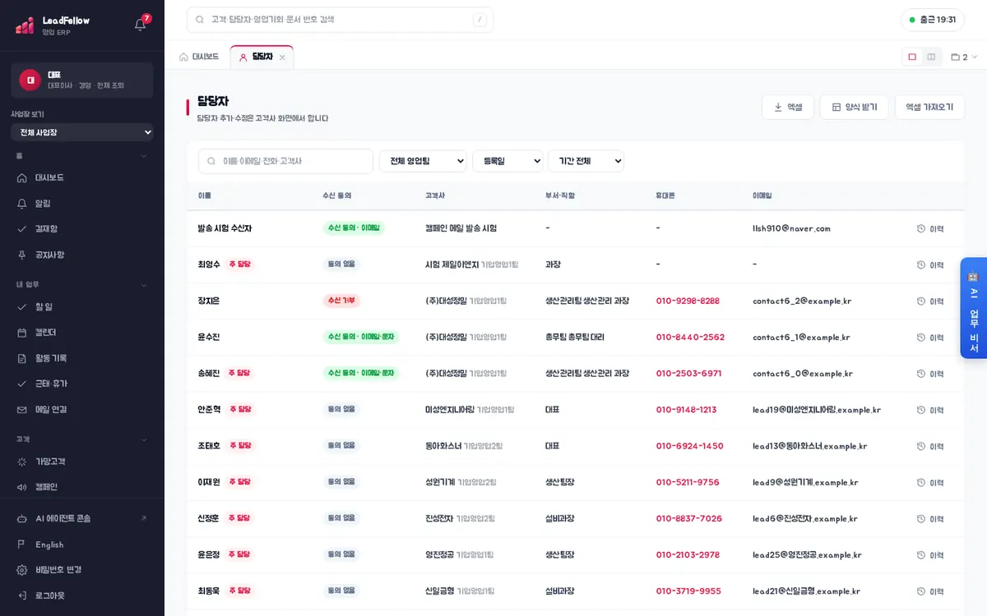This screenshot has width=987, height=616.
Task: Switch to the 대시보드 tab
Action: coord(199,57)
